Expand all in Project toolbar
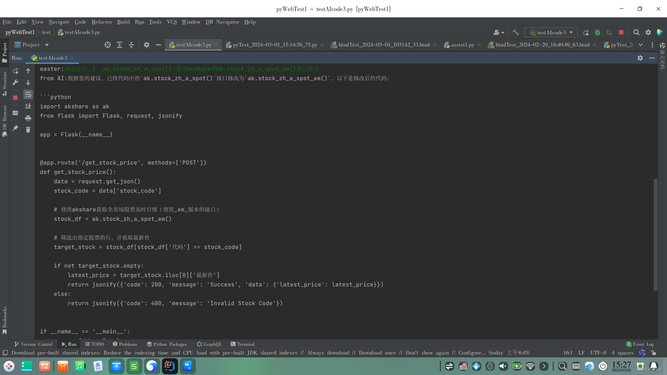This screenshot has width=667, height=375. point(120,45)
